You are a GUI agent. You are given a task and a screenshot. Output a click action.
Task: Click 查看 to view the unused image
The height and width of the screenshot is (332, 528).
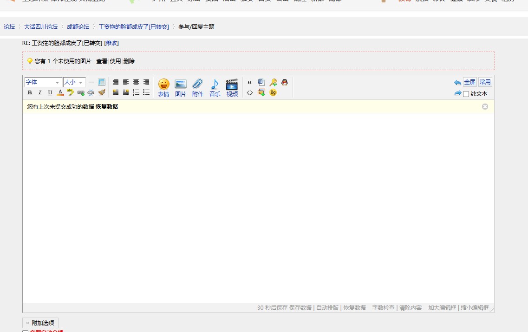[x=102, y=61]
